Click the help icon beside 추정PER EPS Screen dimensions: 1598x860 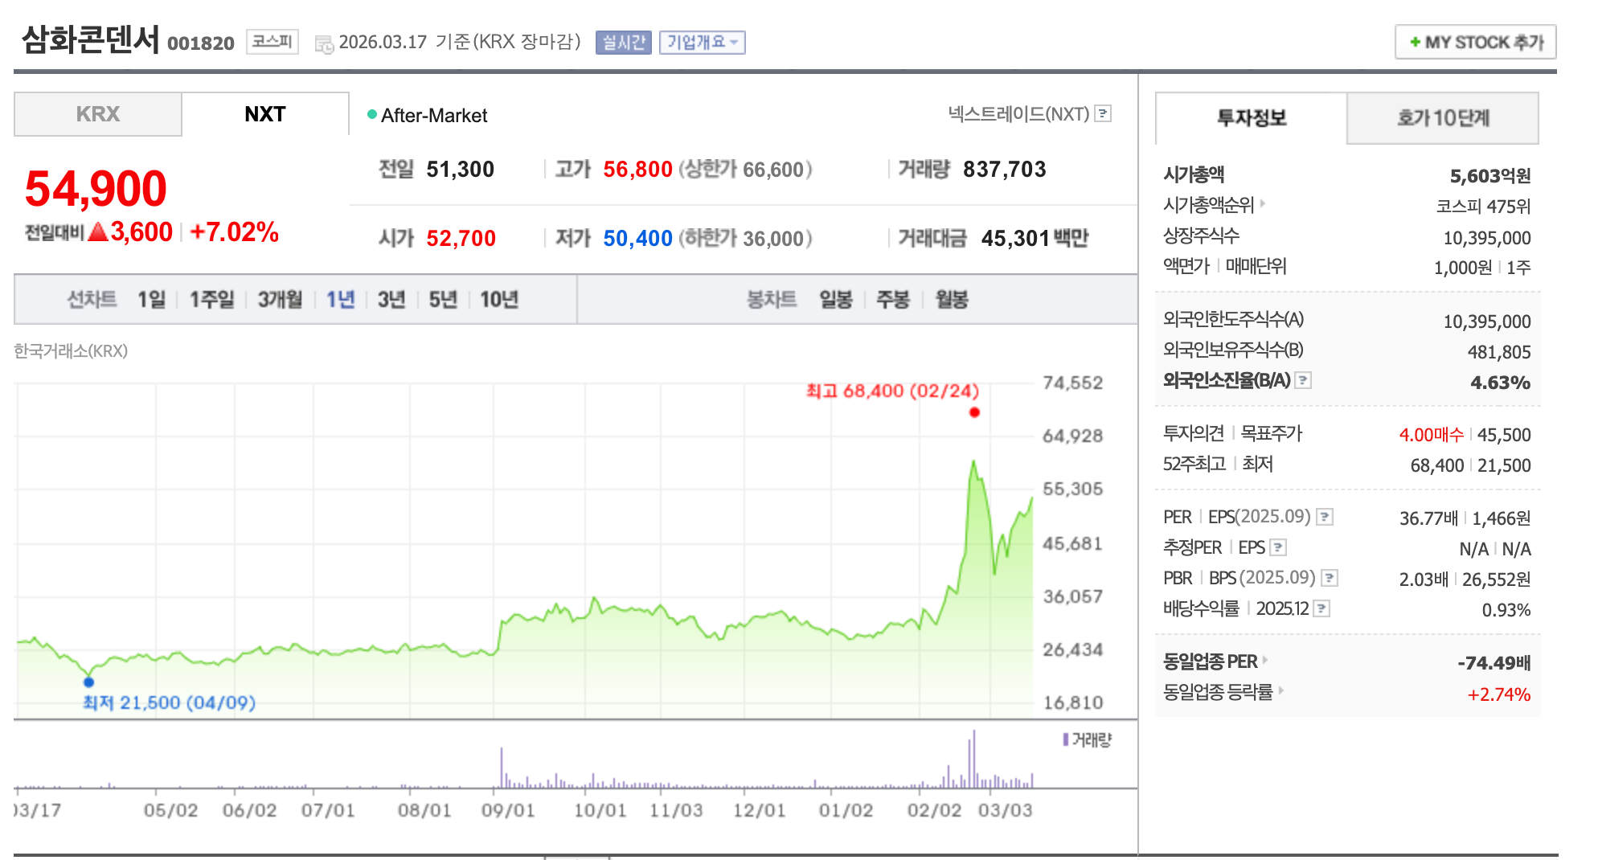[x=1278, y=547]
